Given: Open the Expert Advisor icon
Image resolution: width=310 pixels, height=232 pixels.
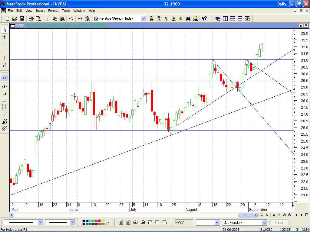Looking at the screenshot, I should (151, 18).
